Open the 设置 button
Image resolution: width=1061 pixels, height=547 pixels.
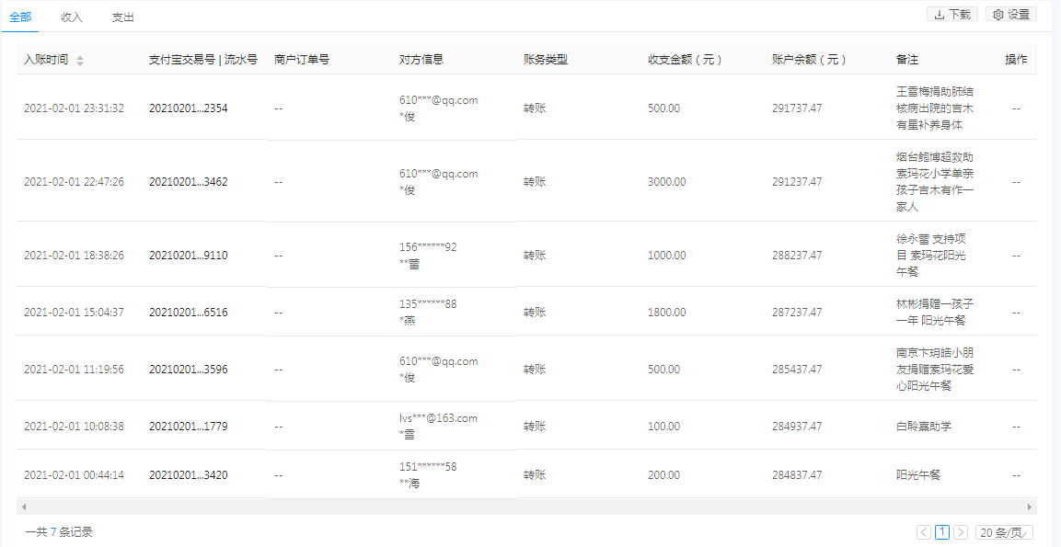(x=1010, y=14)
